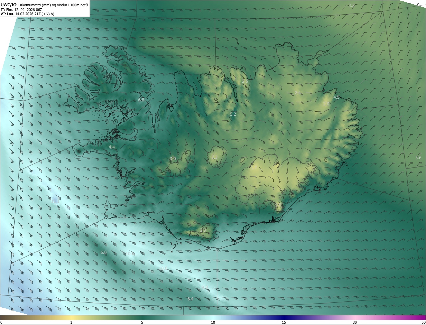This screenshot has height=325, width=426.
Task: Click the 4.4 value label
Action: [112, 147]
